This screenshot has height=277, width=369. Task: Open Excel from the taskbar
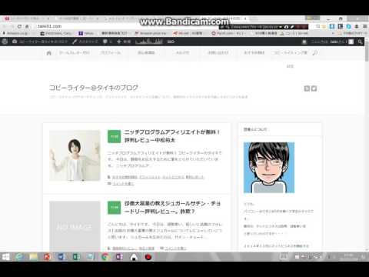76,257
